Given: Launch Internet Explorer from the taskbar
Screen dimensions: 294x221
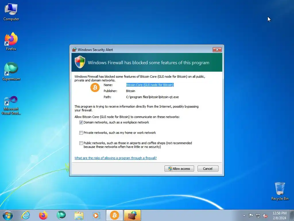Looking at the screenshot, I should [26, 215].
